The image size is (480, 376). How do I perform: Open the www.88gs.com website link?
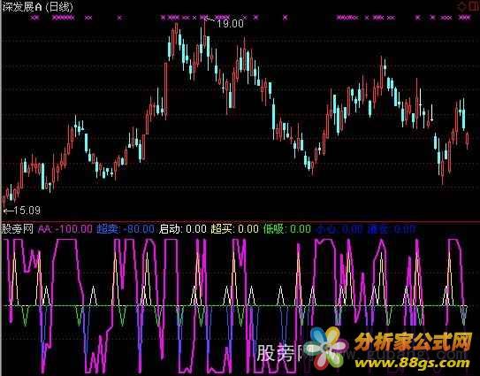413,363
